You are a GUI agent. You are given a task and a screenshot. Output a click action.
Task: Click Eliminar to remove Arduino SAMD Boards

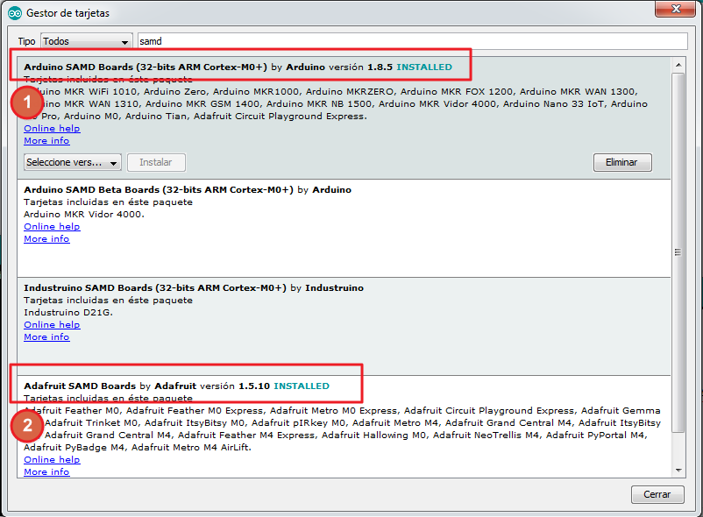point(622,162)
